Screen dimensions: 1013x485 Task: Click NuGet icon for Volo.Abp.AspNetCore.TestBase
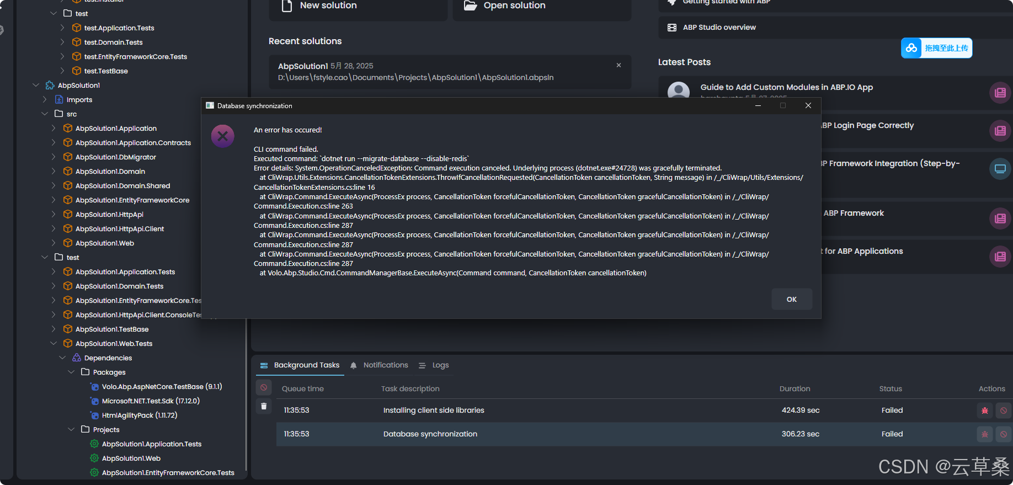[94, 386]
